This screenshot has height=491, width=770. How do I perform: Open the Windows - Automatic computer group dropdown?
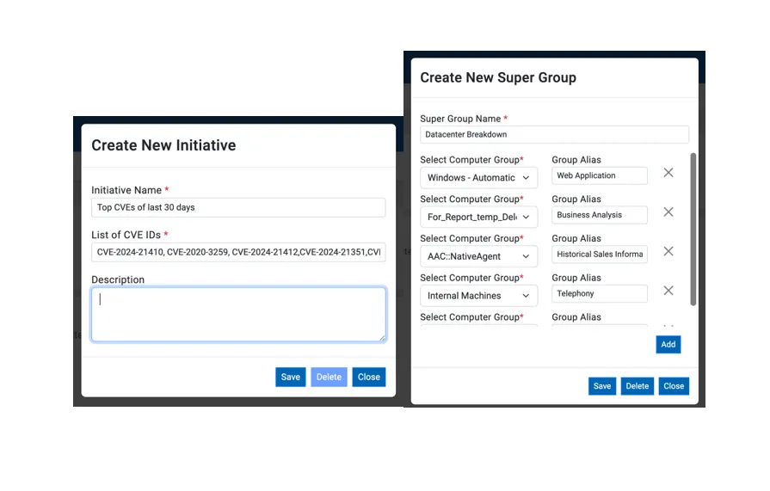coord(478,177)
